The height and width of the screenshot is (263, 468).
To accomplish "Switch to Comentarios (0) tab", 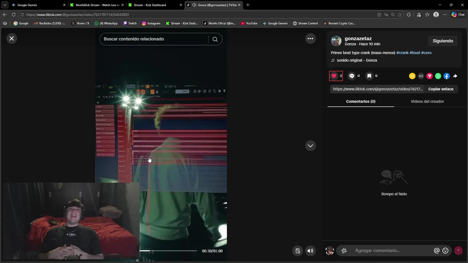I will (x=361, y=102).
